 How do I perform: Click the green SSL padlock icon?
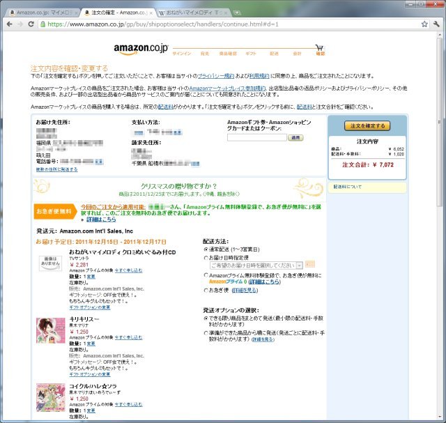tap(43, 24)
